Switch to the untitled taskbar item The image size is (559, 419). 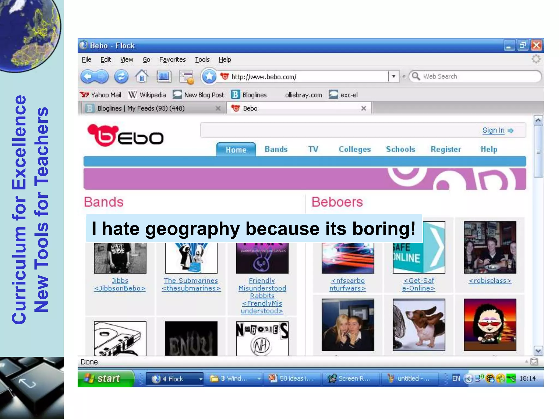click(x=409, y=378)
